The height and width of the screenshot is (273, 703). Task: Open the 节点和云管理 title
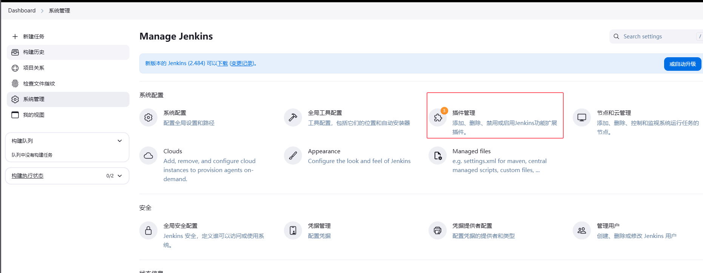point(614,113)
